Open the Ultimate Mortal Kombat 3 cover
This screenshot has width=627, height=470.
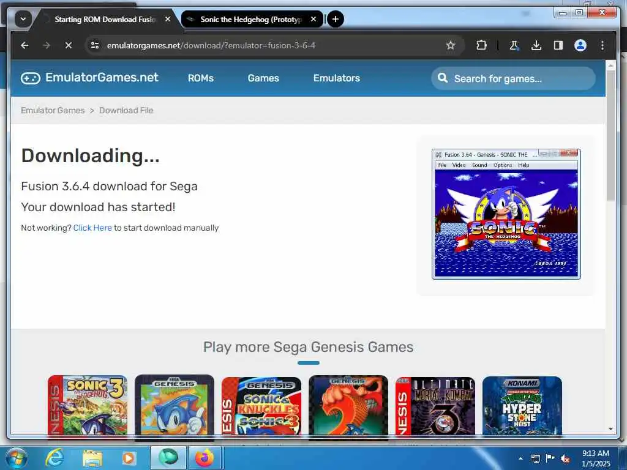click(435, 405)
